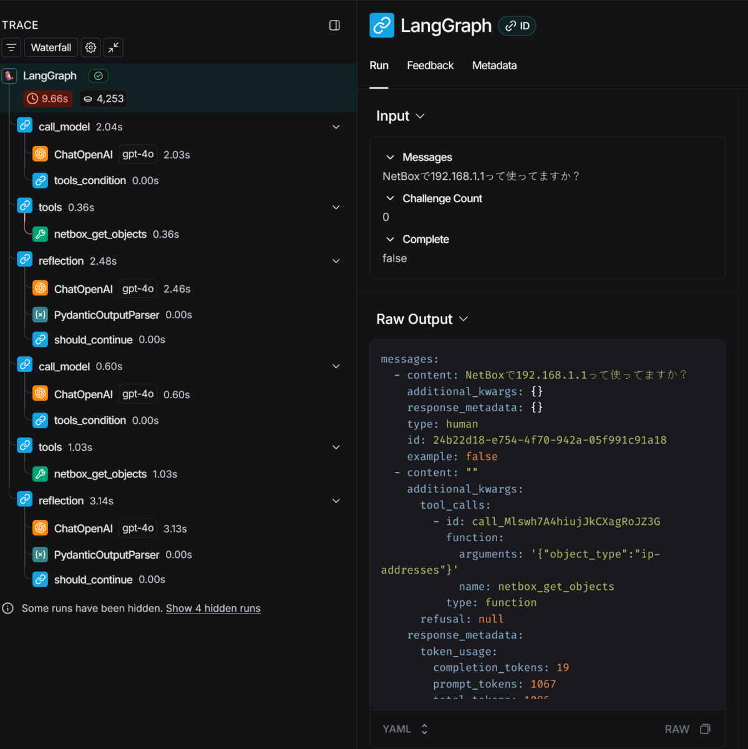Image resolution: width=748 pixels, height=749 pixels.
Task: Select the tools 1.03s chain icon
Action: point(25,446)
